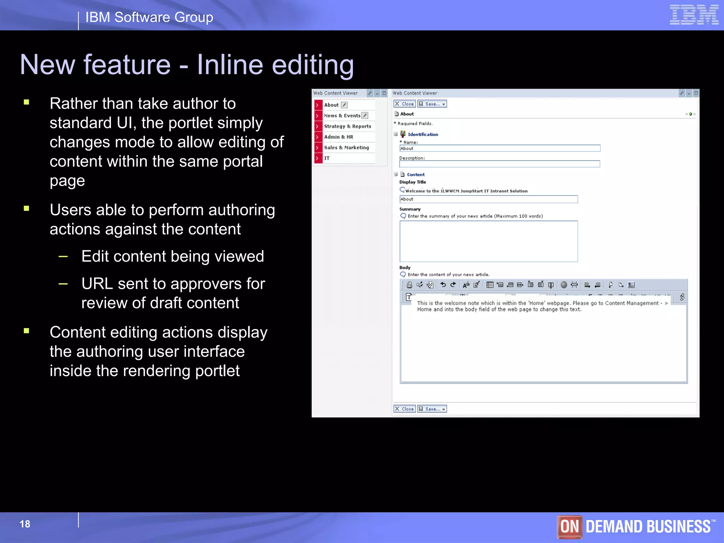Click the expander arrow for Sales & Marketing
The width and height of the screenshot is (724, 543).
318,147
